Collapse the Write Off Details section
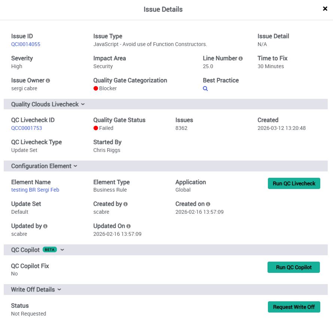This screenshot has height=329, width=333. [x=59, y=290]
